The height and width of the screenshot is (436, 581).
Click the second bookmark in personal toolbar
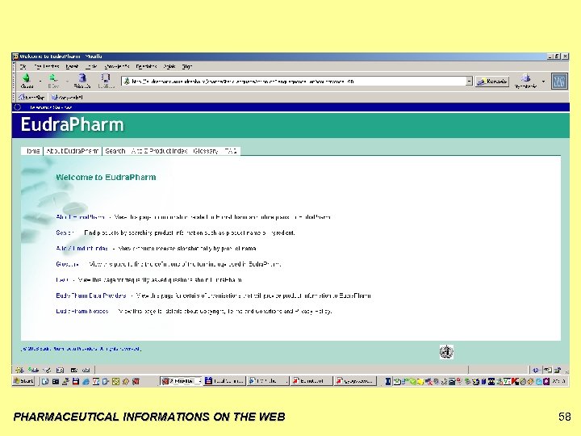point(68,98)
